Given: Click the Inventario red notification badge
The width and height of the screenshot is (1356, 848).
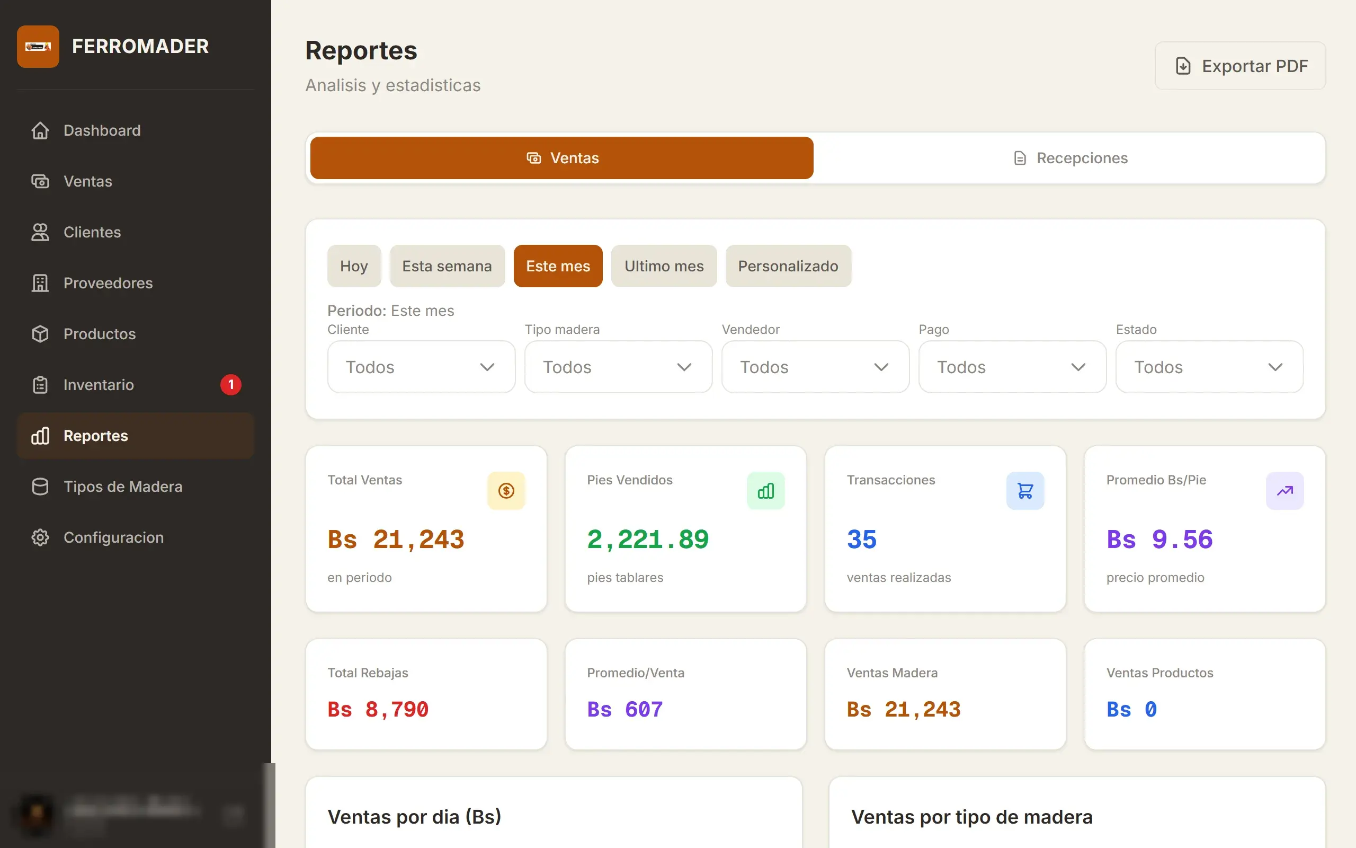Looking at the screenshot, I should (x=231, y=385).
